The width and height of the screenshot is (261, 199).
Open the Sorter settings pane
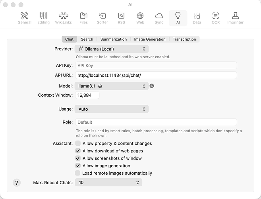click(102, 18)
